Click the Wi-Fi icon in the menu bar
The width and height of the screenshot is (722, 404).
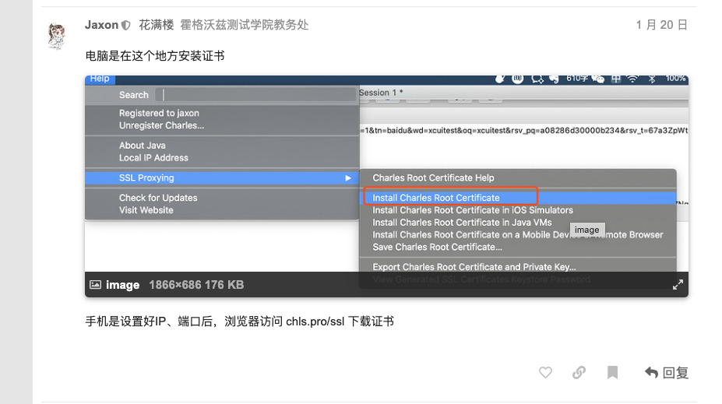[632, 79]
